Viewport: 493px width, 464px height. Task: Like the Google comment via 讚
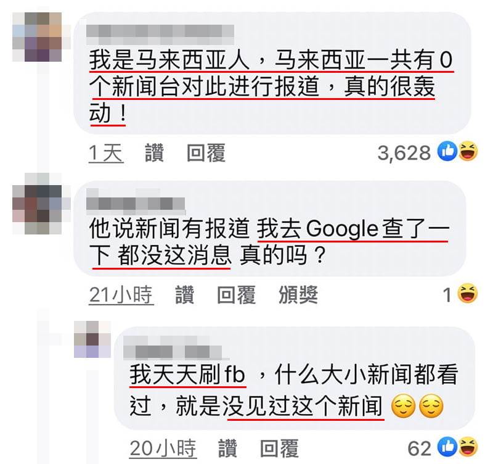point(184,295)
